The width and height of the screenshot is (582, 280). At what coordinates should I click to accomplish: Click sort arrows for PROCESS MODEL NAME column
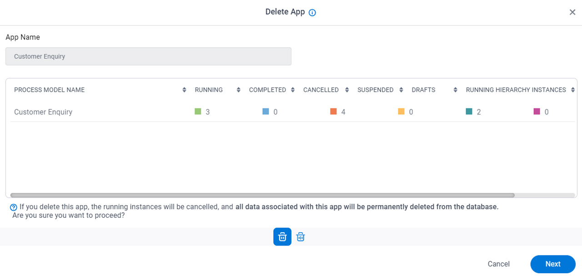pyautogui.click(x=184, y=90)
